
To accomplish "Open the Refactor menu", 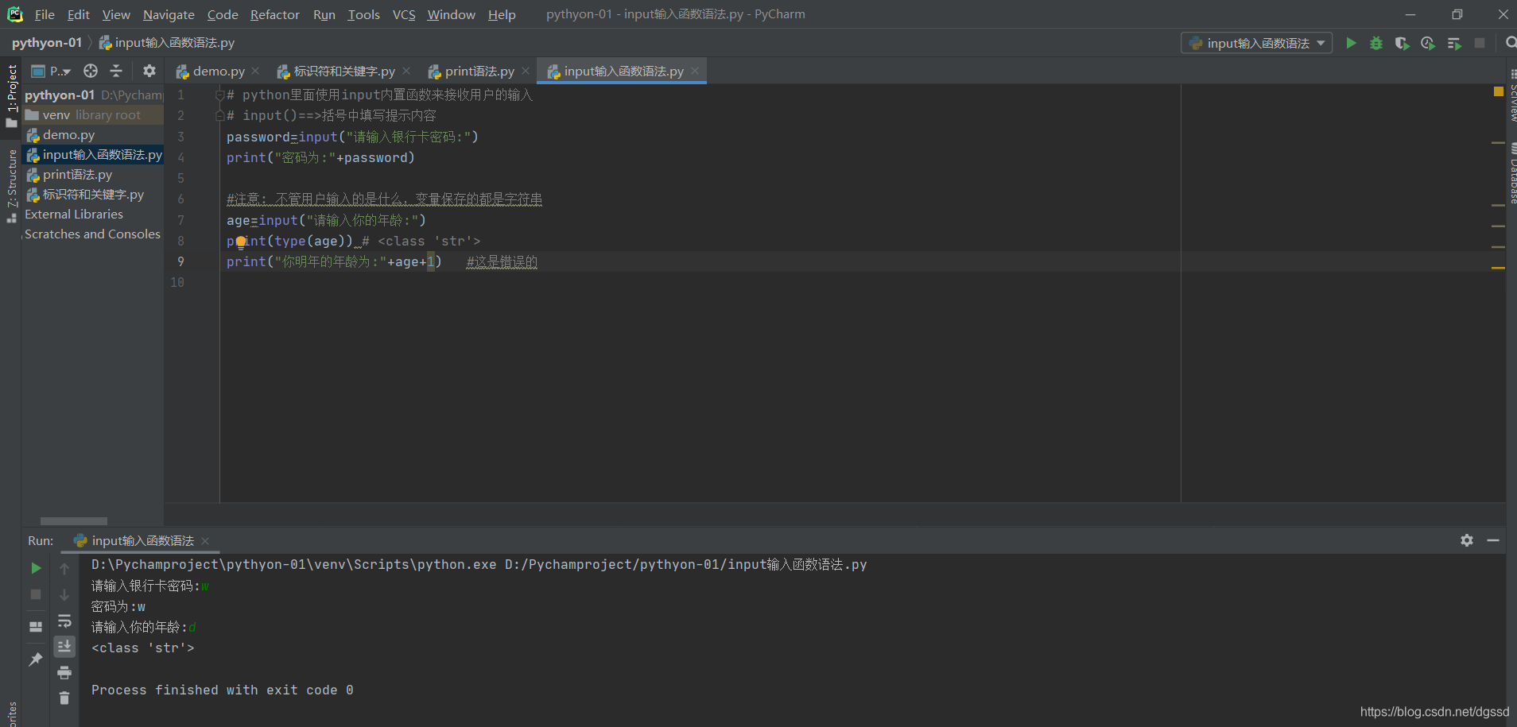I will tap(274, 14).
